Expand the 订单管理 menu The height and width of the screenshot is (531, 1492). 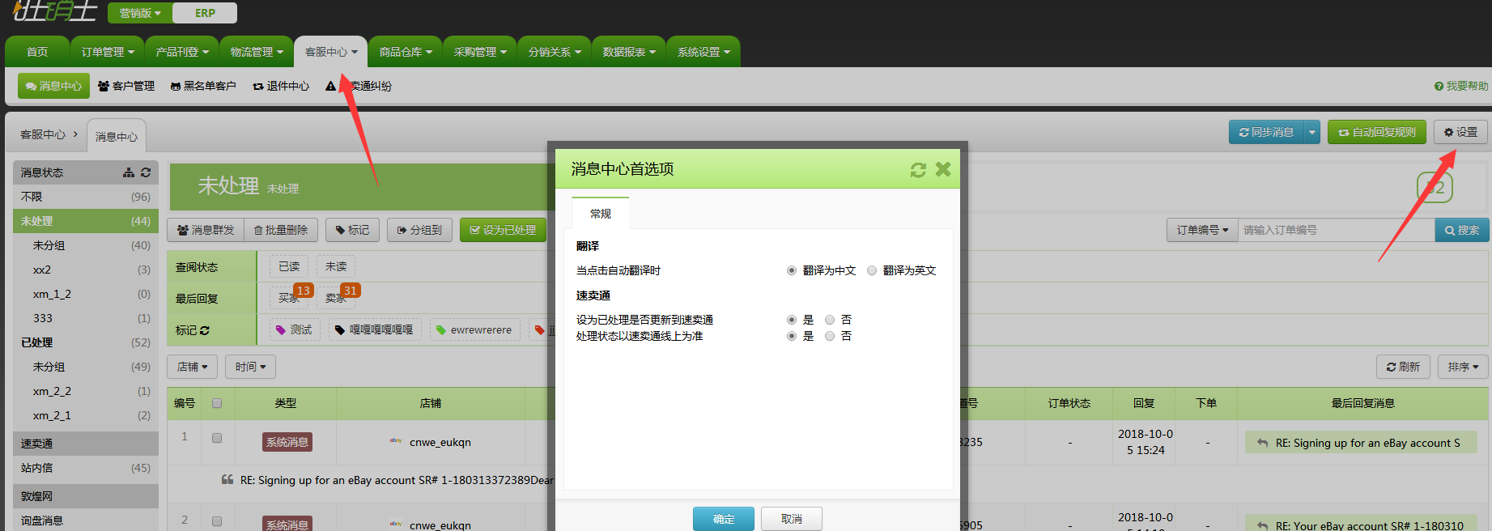[108, 52]
